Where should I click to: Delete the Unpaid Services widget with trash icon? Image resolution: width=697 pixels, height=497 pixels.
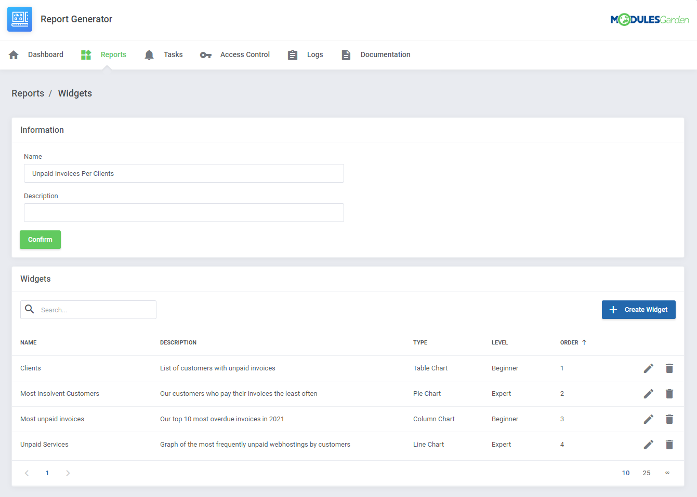(x=669, y=445)
